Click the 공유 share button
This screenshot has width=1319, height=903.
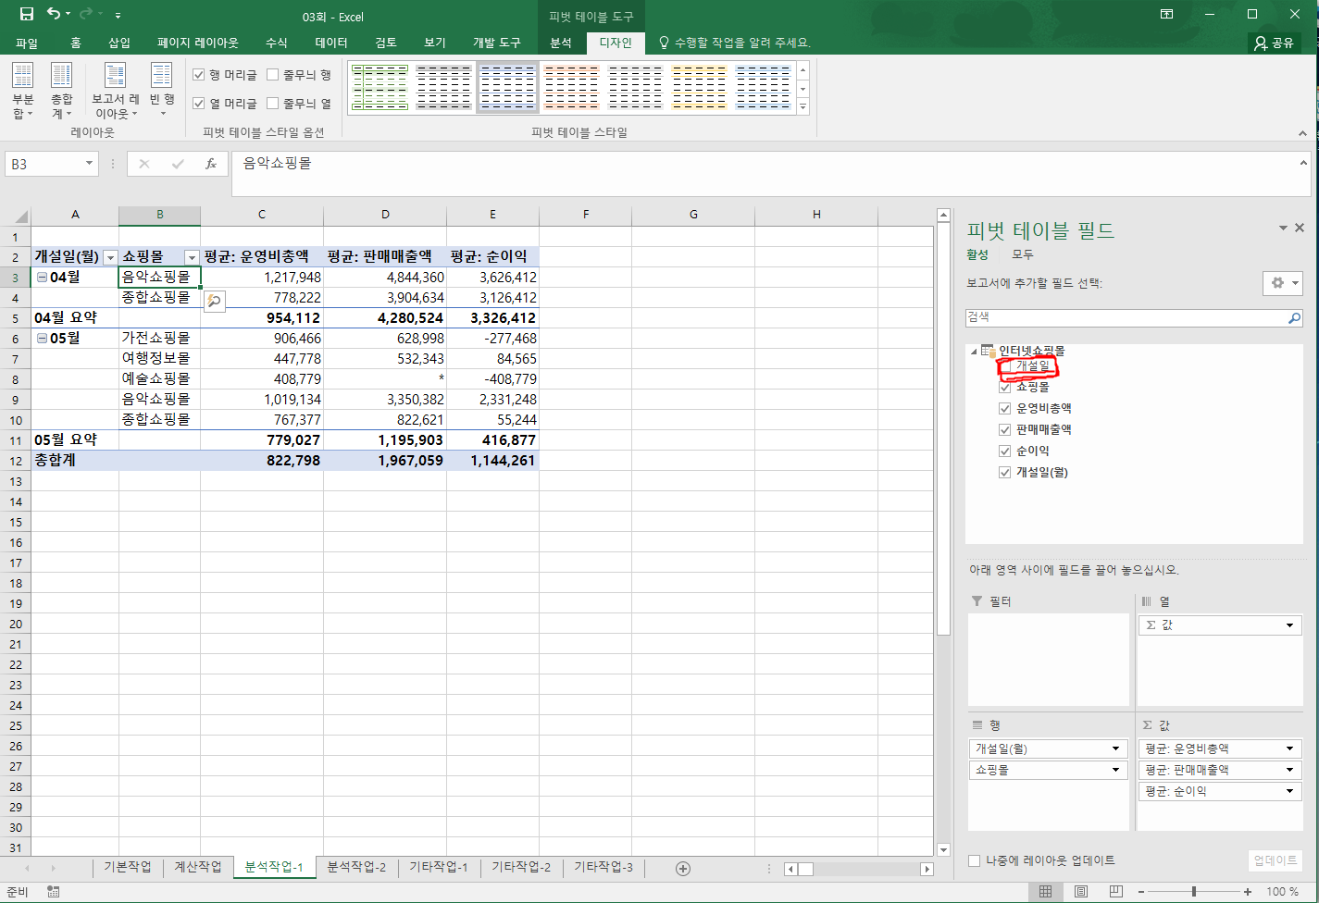click(x=1274, y=43)
